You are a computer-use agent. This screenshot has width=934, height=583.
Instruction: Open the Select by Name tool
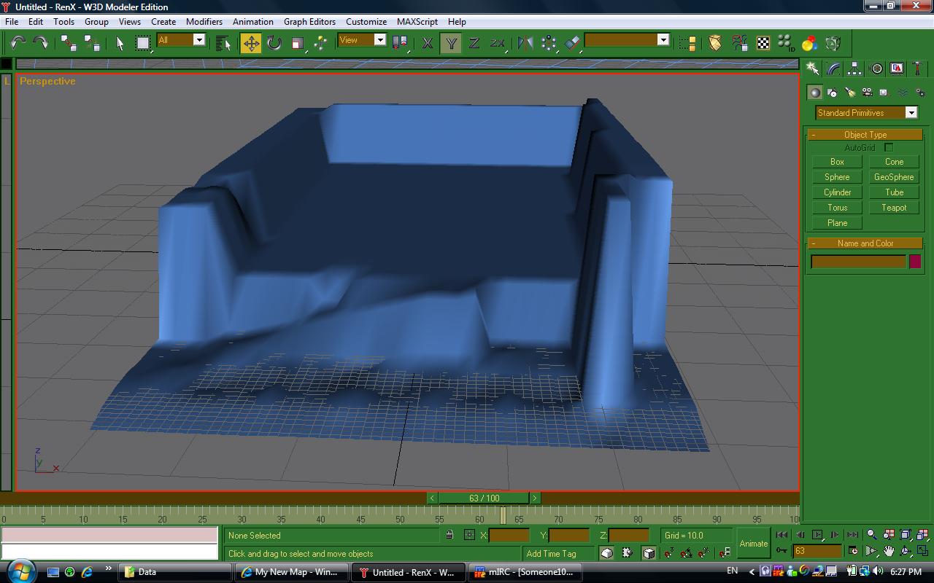223,44
